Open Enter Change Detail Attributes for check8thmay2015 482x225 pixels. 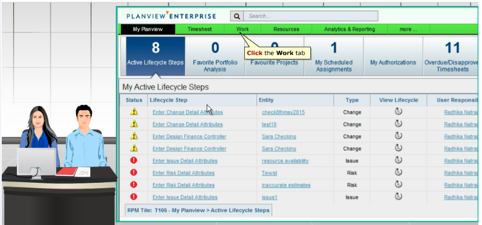coord(187,112)
